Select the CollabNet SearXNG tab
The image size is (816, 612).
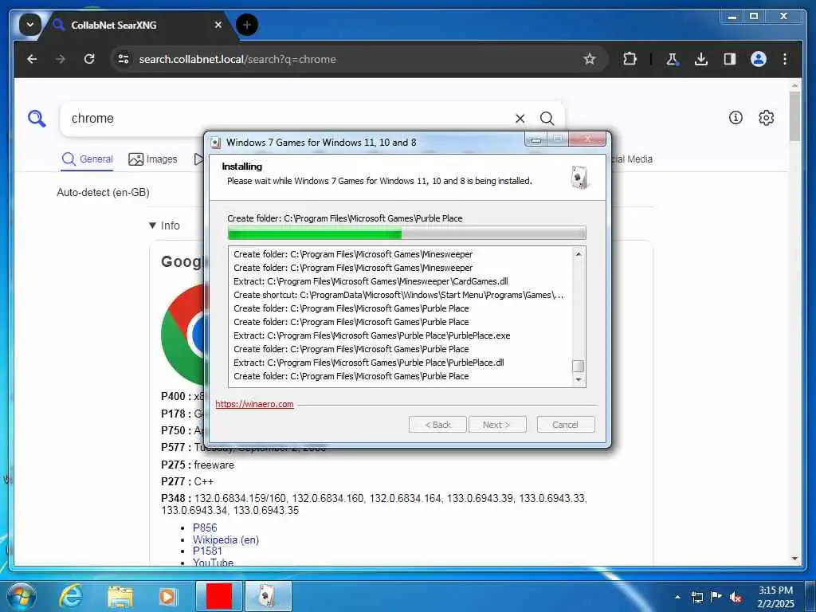pos(136,25)
